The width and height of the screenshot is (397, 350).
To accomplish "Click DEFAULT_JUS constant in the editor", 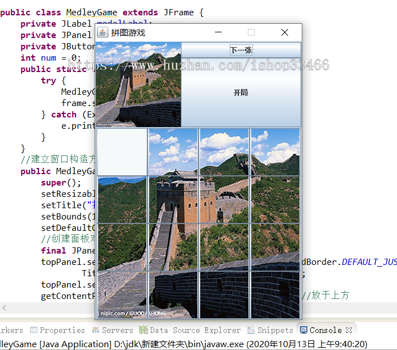I will [369, 262].
